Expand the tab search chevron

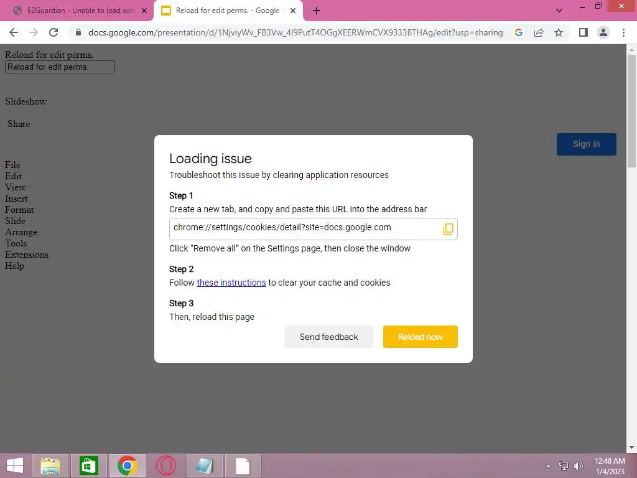559,11
